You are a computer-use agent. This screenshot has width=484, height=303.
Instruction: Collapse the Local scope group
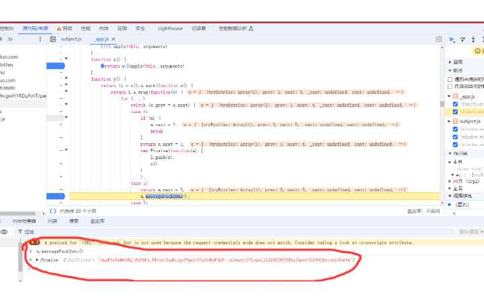[450, 162]
